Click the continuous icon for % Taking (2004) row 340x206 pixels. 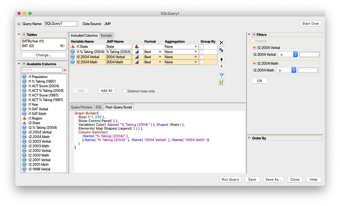137,52
